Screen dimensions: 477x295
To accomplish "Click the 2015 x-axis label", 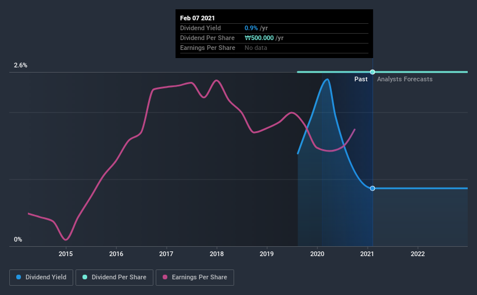I will [x=66, y=254].
